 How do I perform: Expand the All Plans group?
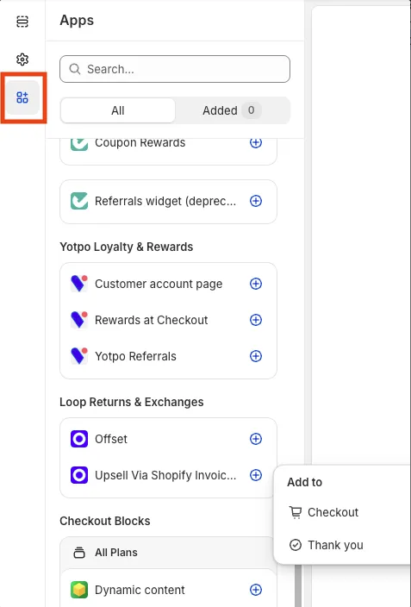tap(167, 553)
